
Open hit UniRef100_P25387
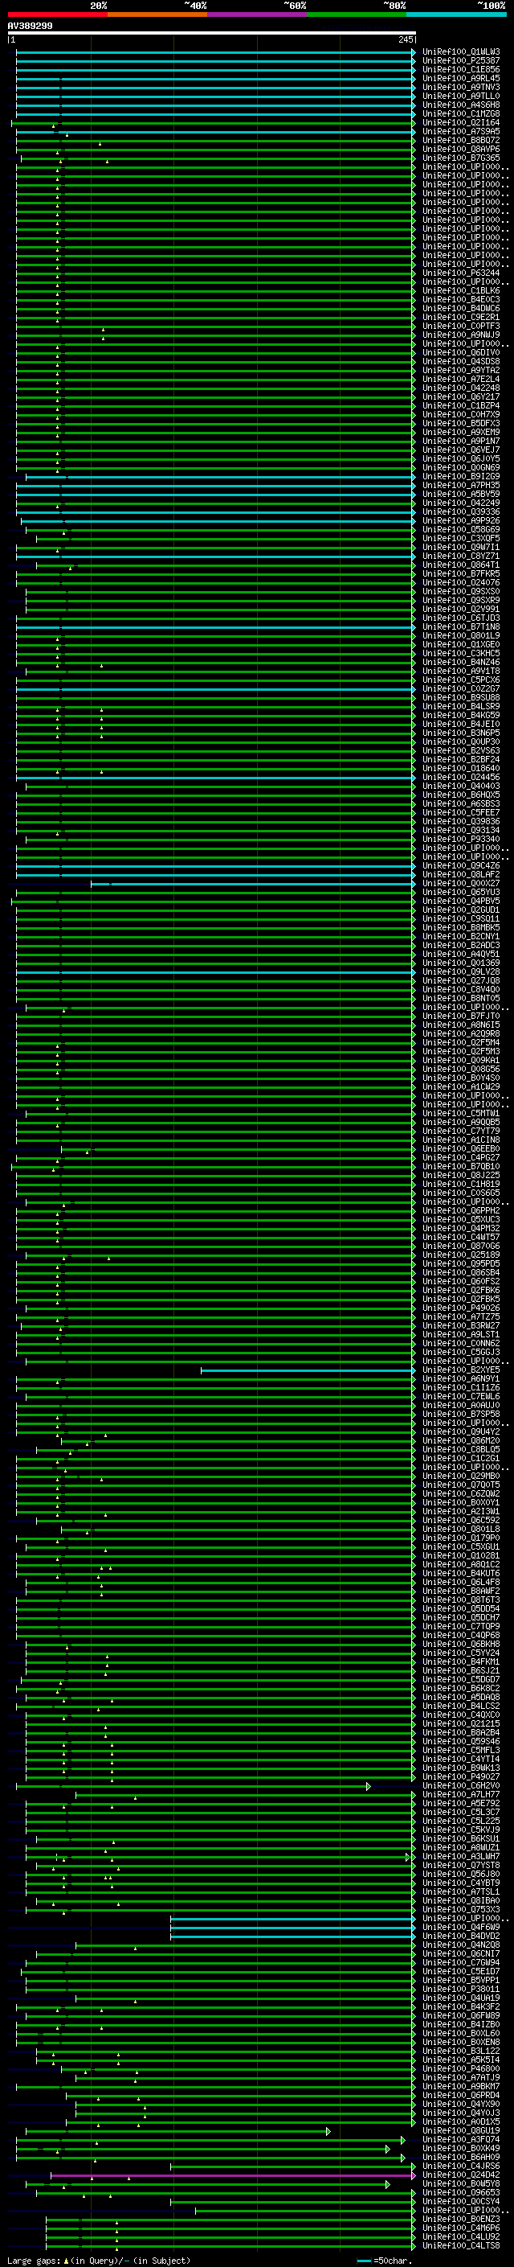click(x=461, y=61)
